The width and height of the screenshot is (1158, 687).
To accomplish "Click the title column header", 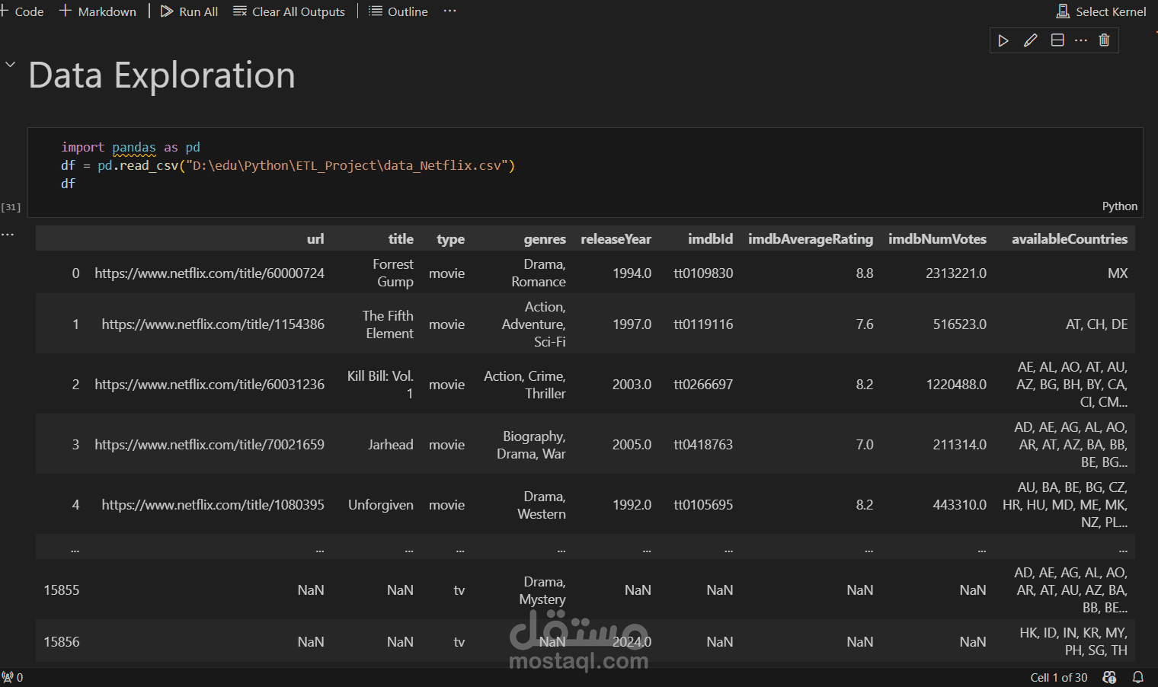I will 401,239.
